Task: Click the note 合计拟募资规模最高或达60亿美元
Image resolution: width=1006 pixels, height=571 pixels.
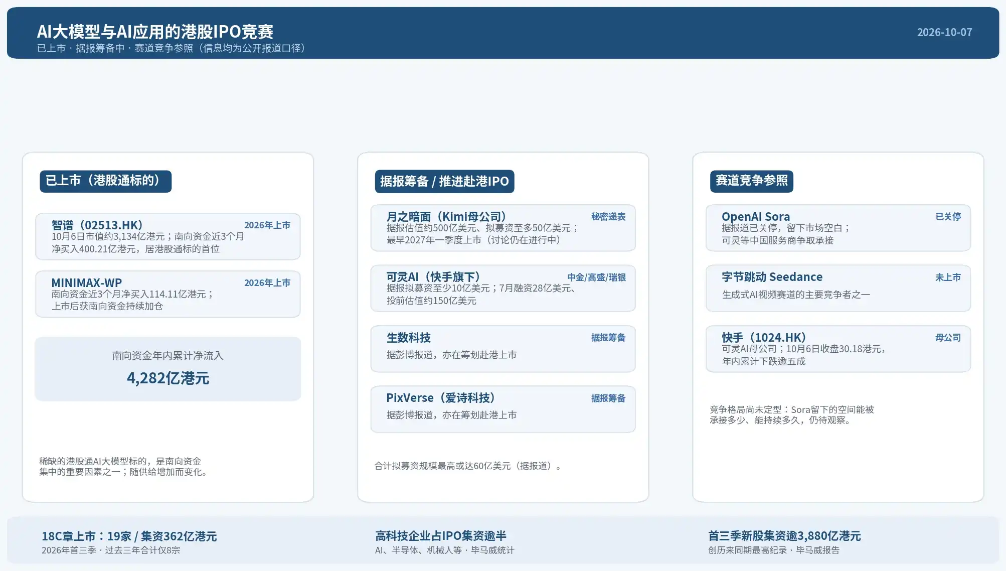Action: [467, 466]
